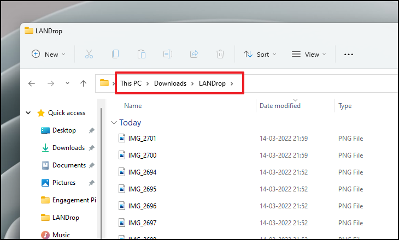This screenshot has height=240, width=399.
Task: Click the IMG_2694 file icon
Action: click(122, 172)
